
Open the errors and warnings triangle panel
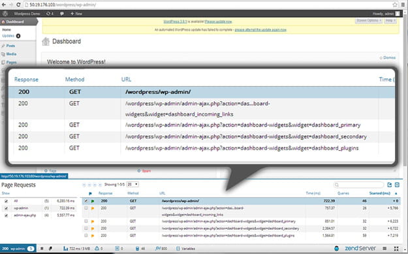[99, 249]
